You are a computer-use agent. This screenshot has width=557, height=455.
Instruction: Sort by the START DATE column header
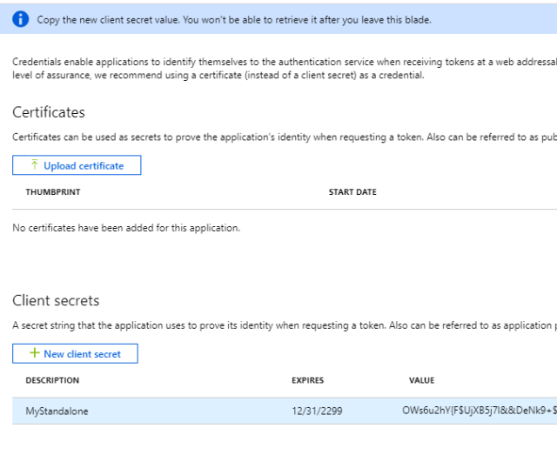point(352,192)
